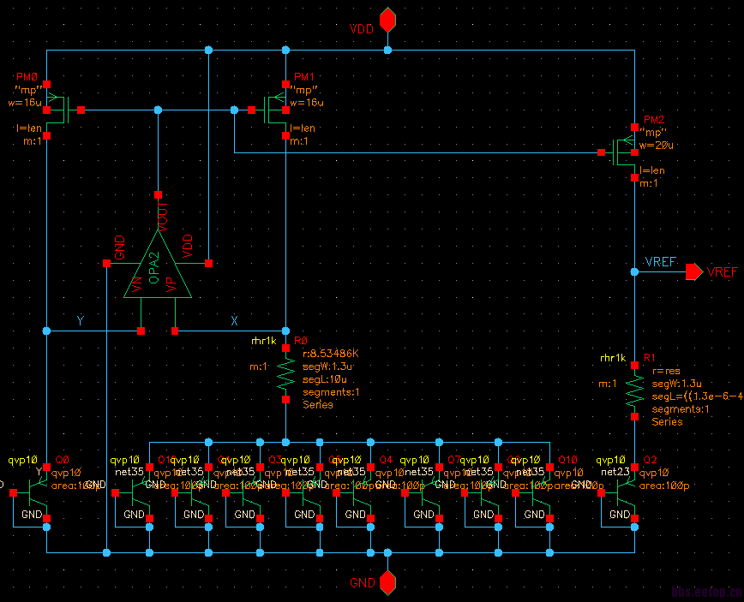Click the w=20u parameter of PM2
The width and height of the screenshot is (744, 602).
tap(657, 146)
